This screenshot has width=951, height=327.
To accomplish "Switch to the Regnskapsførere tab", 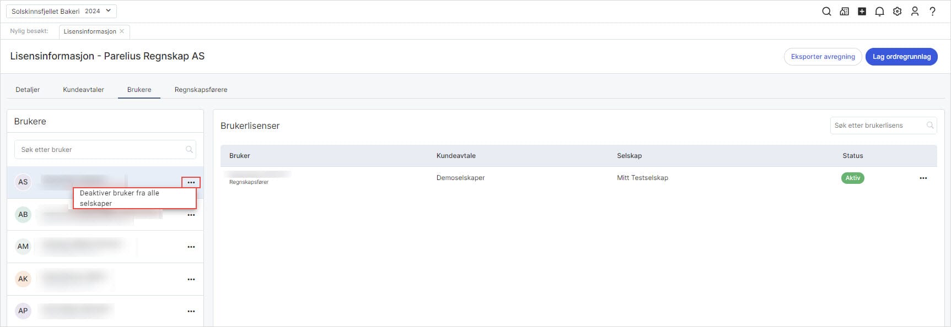I will (x=201, y=90).
